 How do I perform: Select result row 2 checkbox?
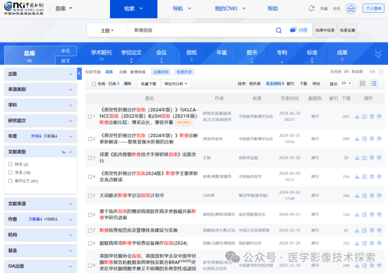click(x=90, y=139)
